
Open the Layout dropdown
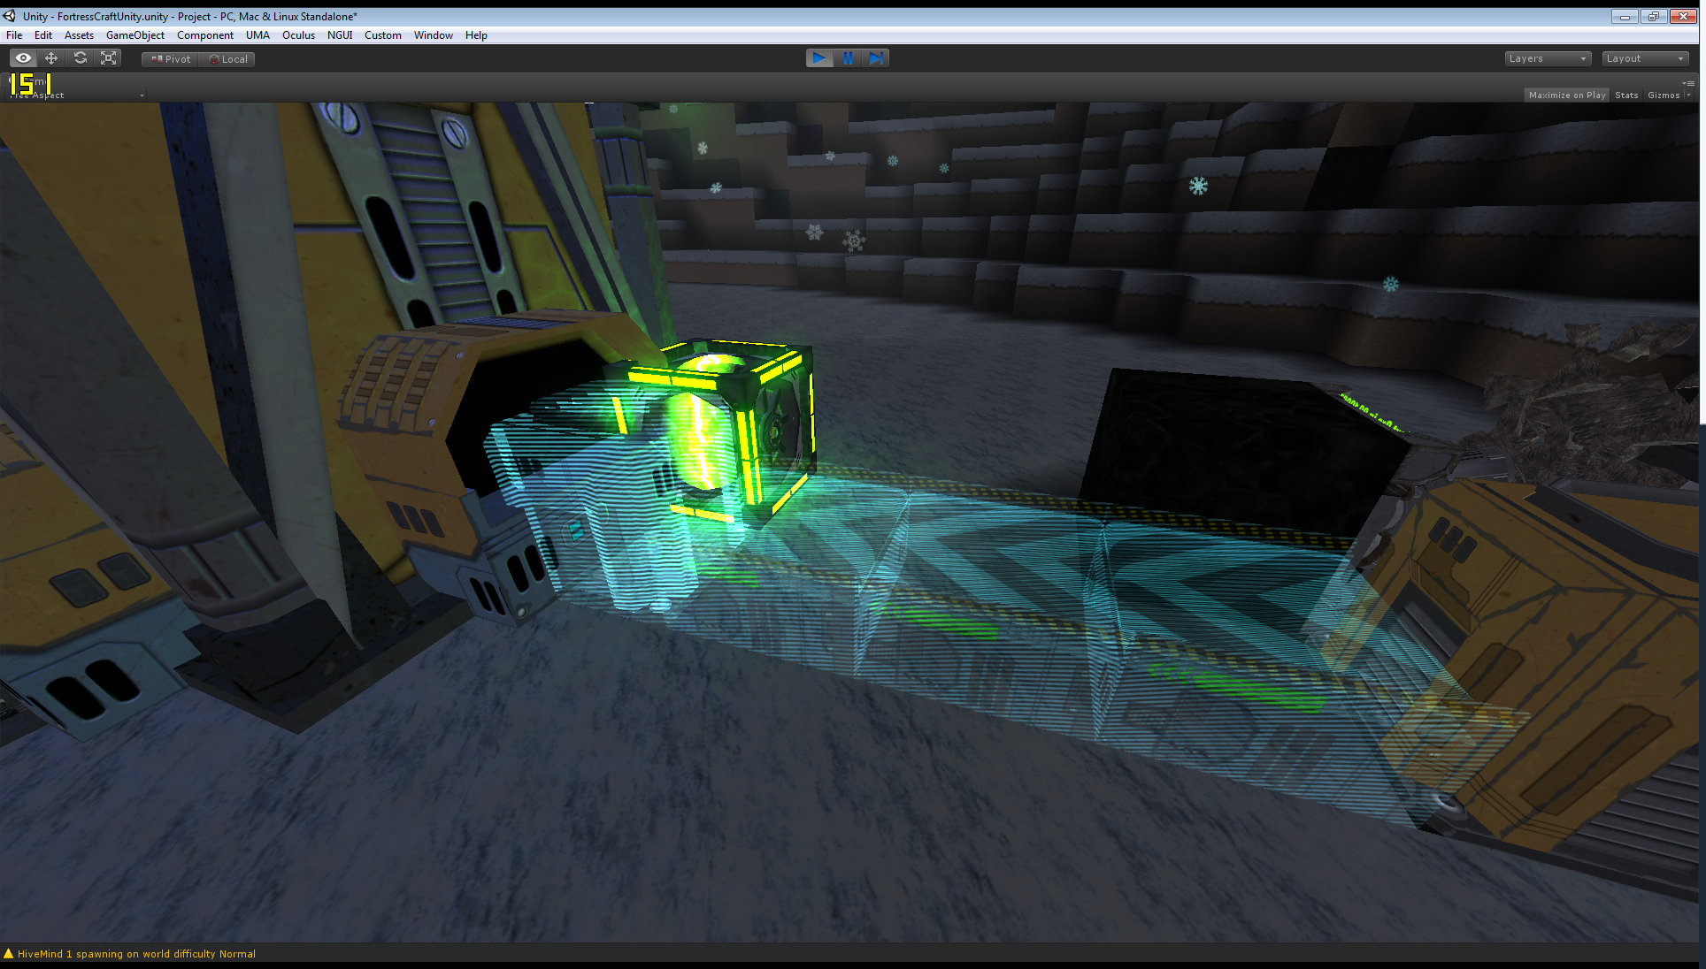(1645, 58)
